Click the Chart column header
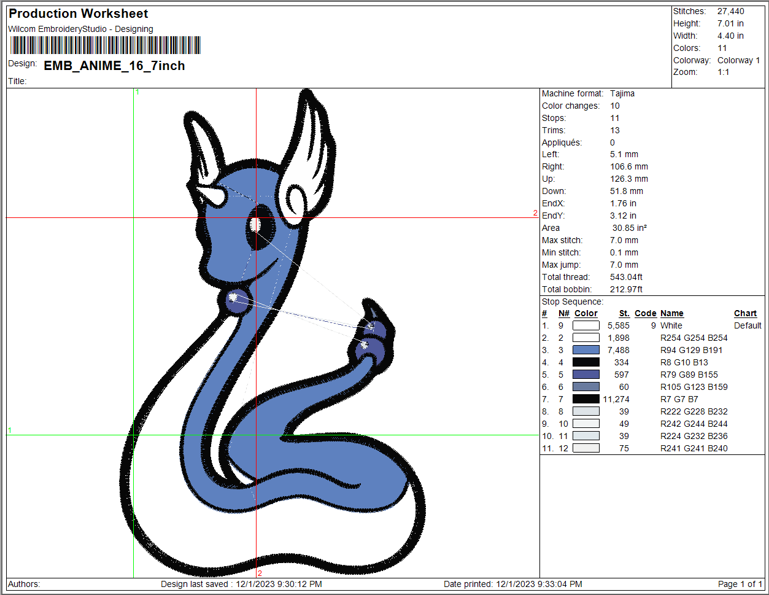Image resolution: width=769 pixels, height=595 pixels. coord(745,313)
